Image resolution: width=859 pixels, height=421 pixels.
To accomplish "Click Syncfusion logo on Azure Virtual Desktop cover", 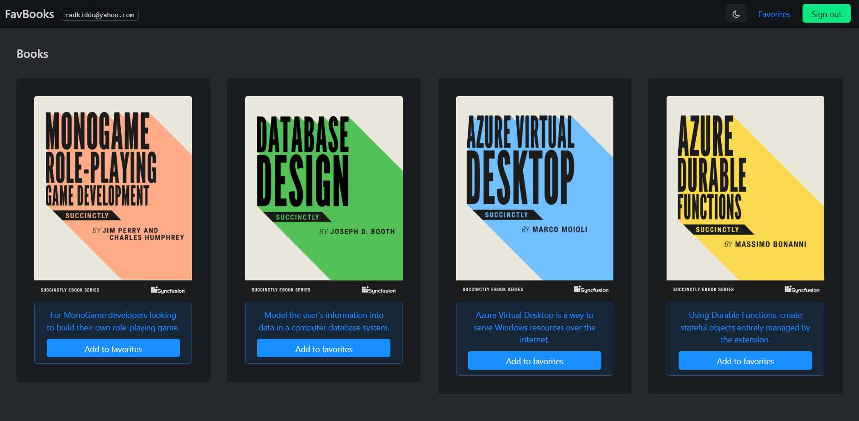I will tap(592, 290).
